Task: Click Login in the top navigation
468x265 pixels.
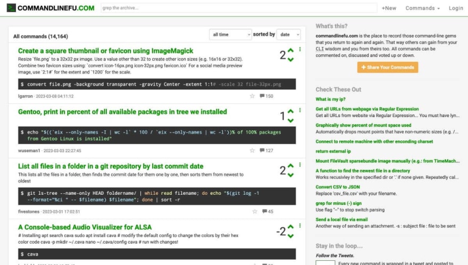Action: (456, 8)
